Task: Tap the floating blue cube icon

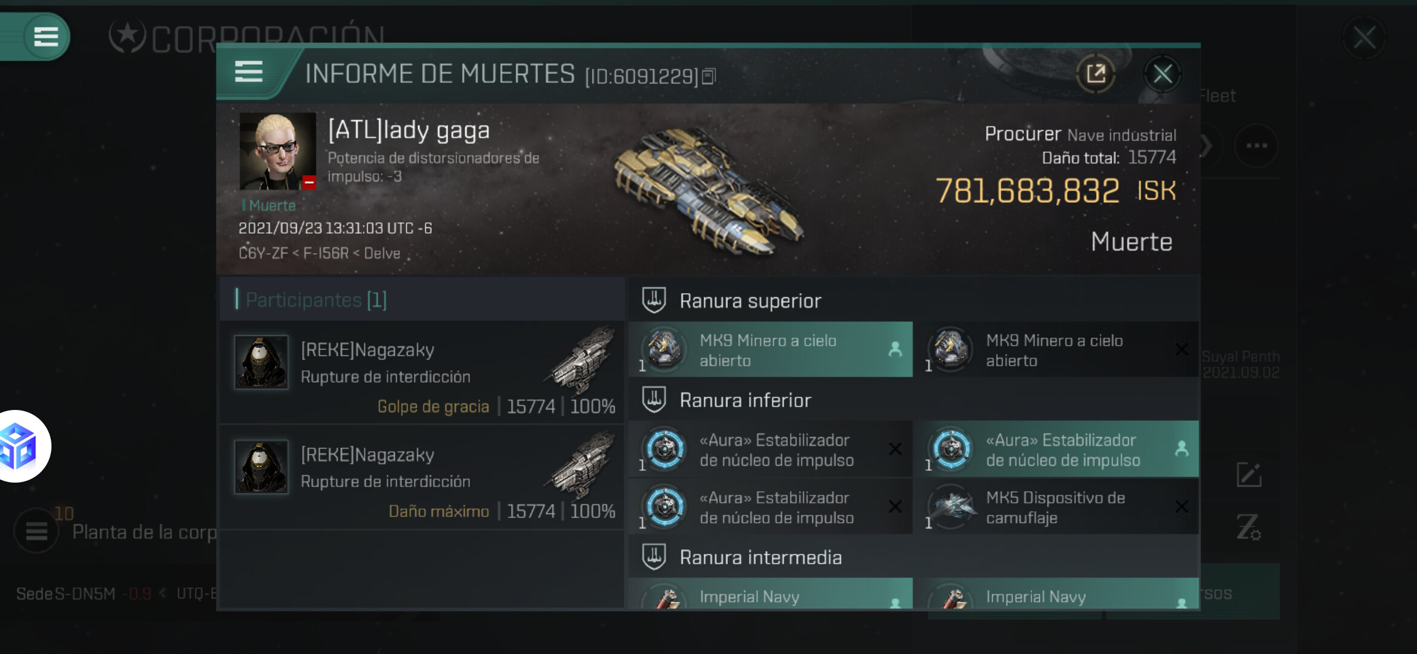Action: [18, 447]
